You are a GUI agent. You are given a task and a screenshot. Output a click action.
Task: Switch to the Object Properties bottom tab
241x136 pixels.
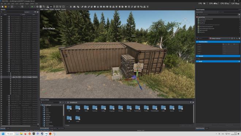point(200,128)
